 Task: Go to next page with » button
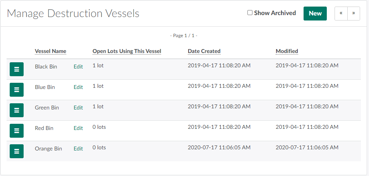click(354, 13)
